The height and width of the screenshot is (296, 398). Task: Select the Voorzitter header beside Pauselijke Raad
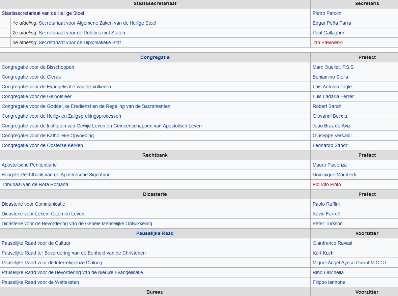(367, 233)
